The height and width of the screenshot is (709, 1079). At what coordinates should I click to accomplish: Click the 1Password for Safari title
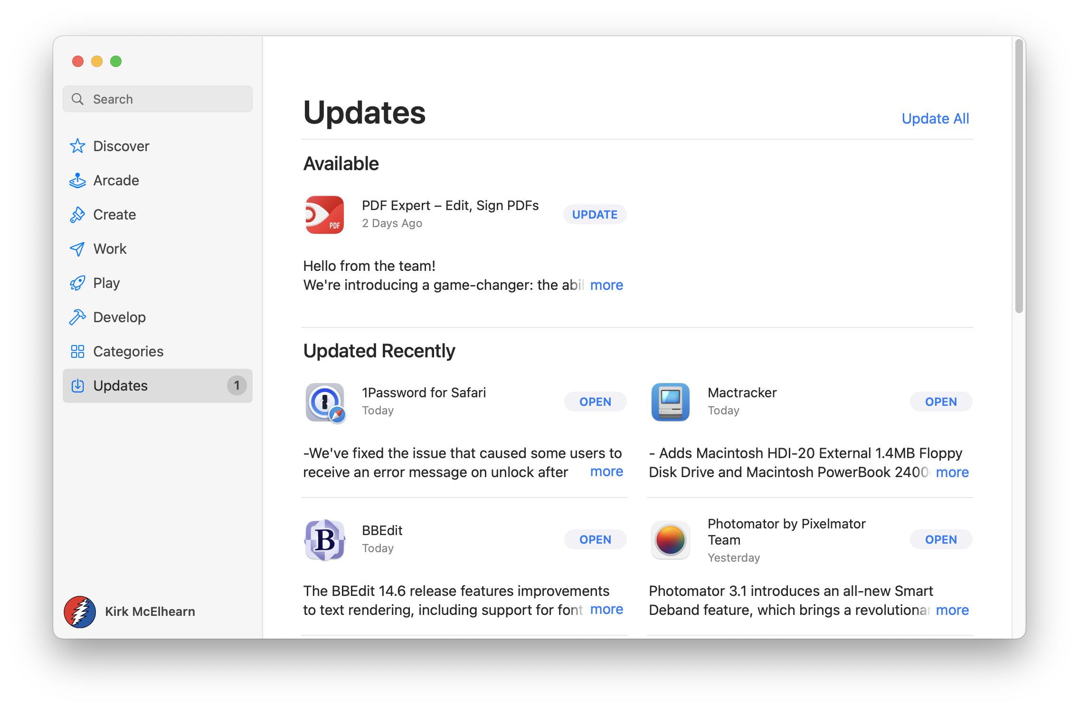coord(424,393)
